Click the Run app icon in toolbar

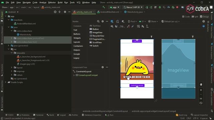coord(147,7)
